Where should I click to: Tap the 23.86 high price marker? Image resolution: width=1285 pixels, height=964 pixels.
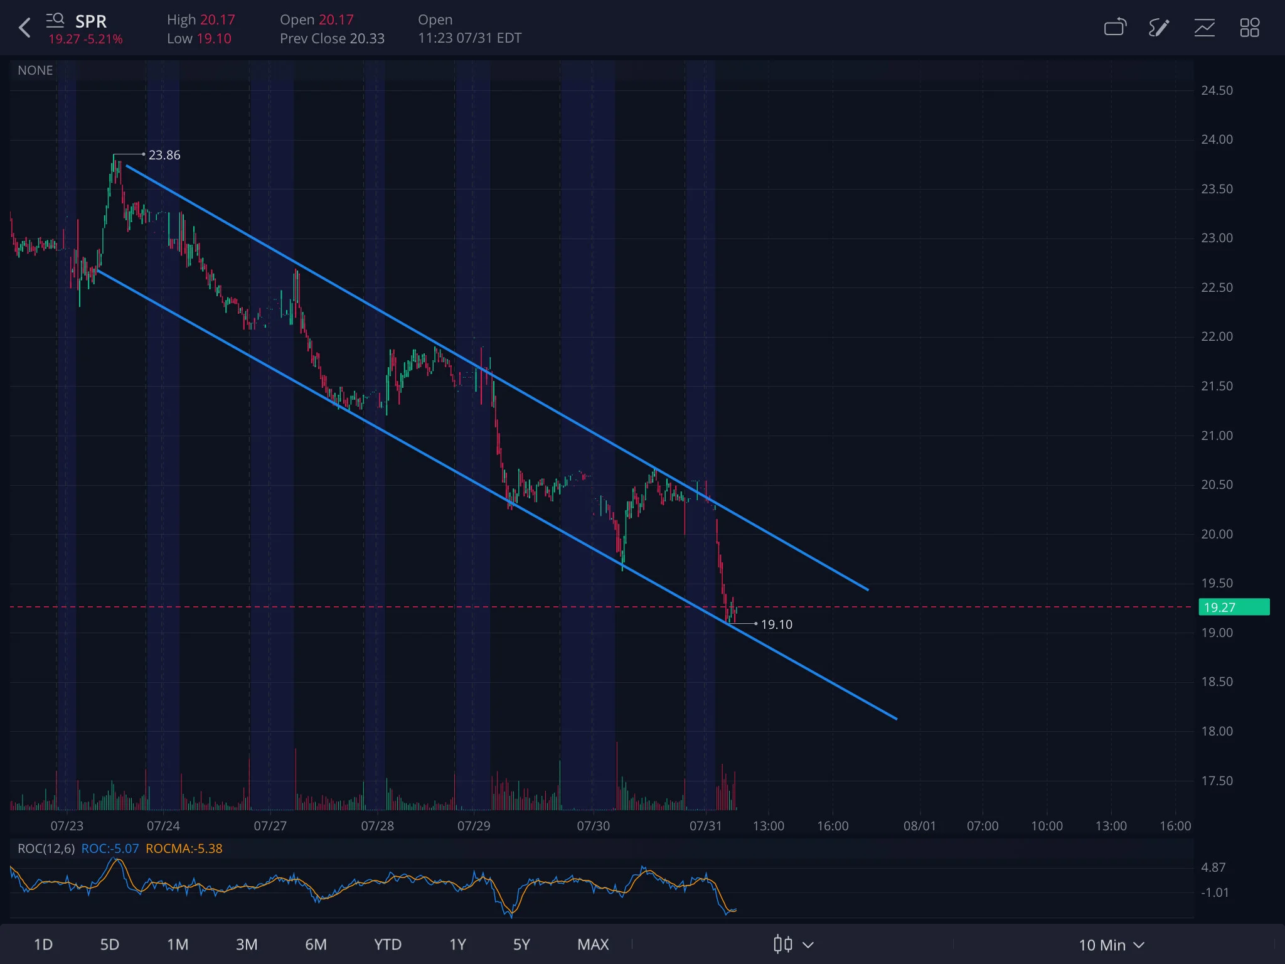(164, 155)
